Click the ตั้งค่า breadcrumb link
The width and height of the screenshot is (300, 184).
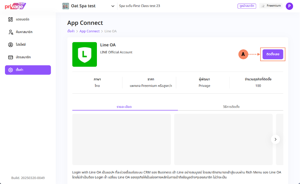click(71, 31)
